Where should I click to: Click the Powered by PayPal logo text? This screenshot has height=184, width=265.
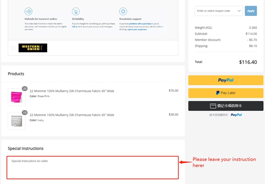pyautogui.click(x=236, y=115)
